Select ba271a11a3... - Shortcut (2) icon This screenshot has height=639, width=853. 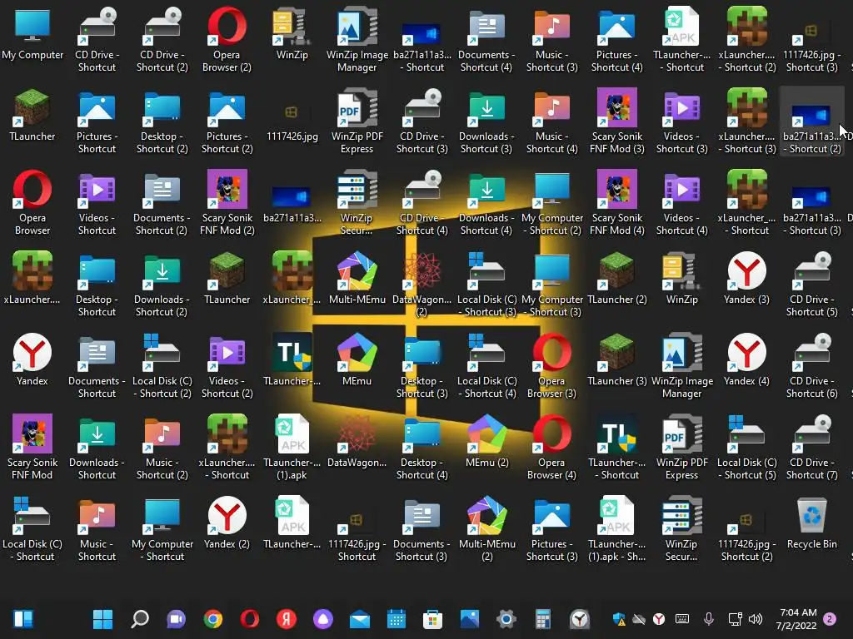[811, 120]
